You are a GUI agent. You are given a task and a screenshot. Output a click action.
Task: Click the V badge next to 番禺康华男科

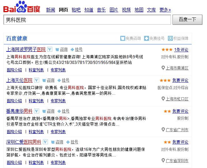click(37, 111)
